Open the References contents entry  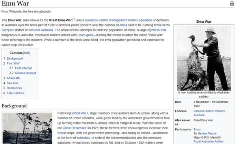tap(14, 88)
